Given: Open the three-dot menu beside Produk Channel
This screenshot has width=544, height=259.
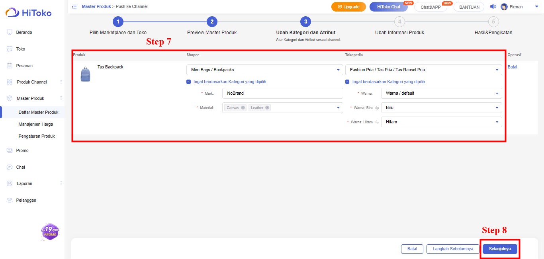Looking at the screenshot, I should tap(61, 82).
